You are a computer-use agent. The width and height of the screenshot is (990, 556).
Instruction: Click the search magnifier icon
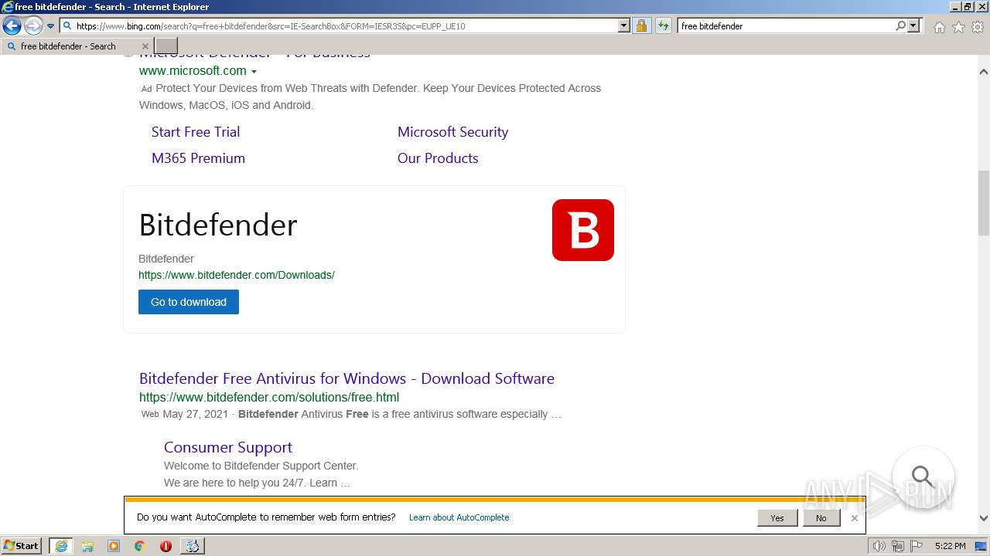(x=900, y=25)
